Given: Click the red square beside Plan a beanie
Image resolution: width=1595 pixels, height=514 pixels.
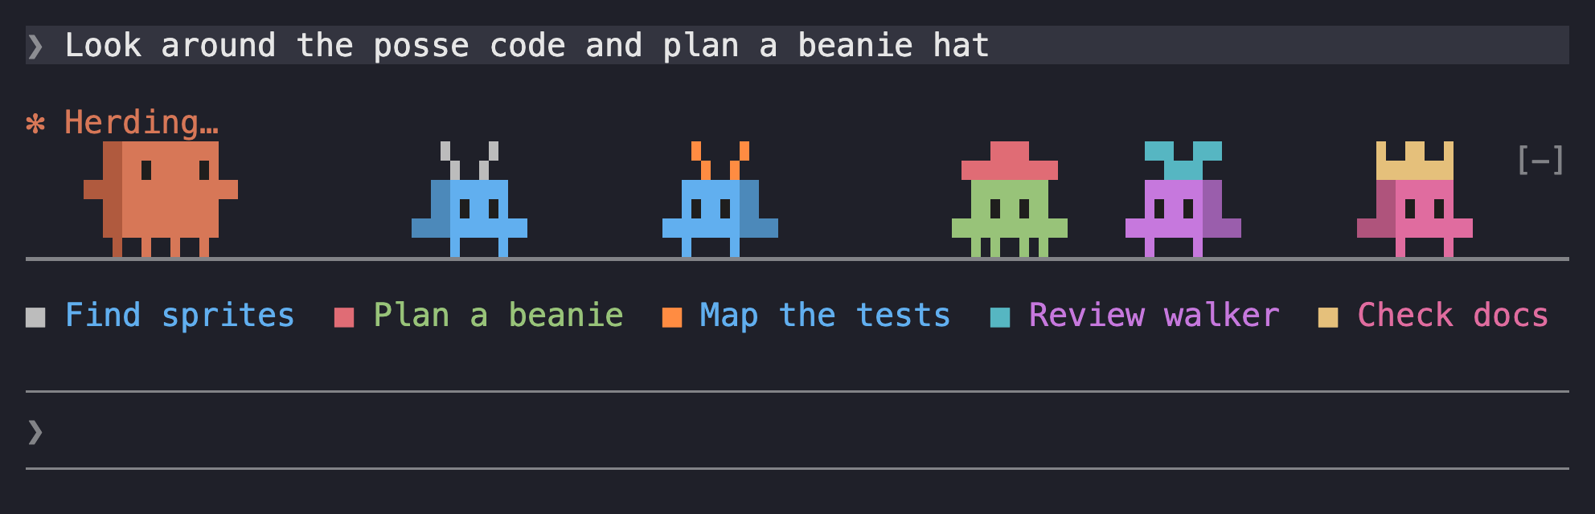Looking at the screenshot, I should [x=344, y=318].
